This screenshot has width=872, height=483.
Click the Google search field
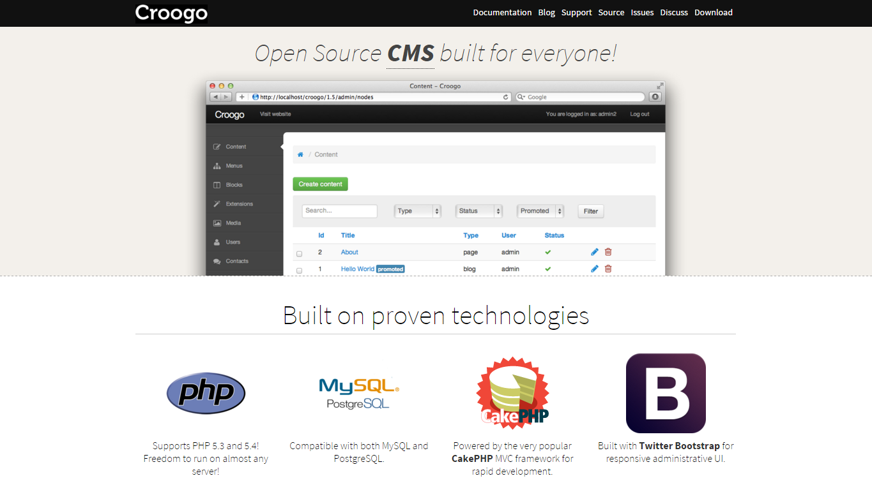pyautogui.click(x=580, y=97)
